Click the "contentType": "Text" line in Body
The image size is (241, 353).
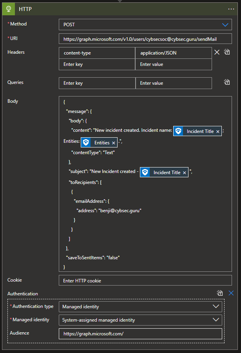click(x=93, y=153)
